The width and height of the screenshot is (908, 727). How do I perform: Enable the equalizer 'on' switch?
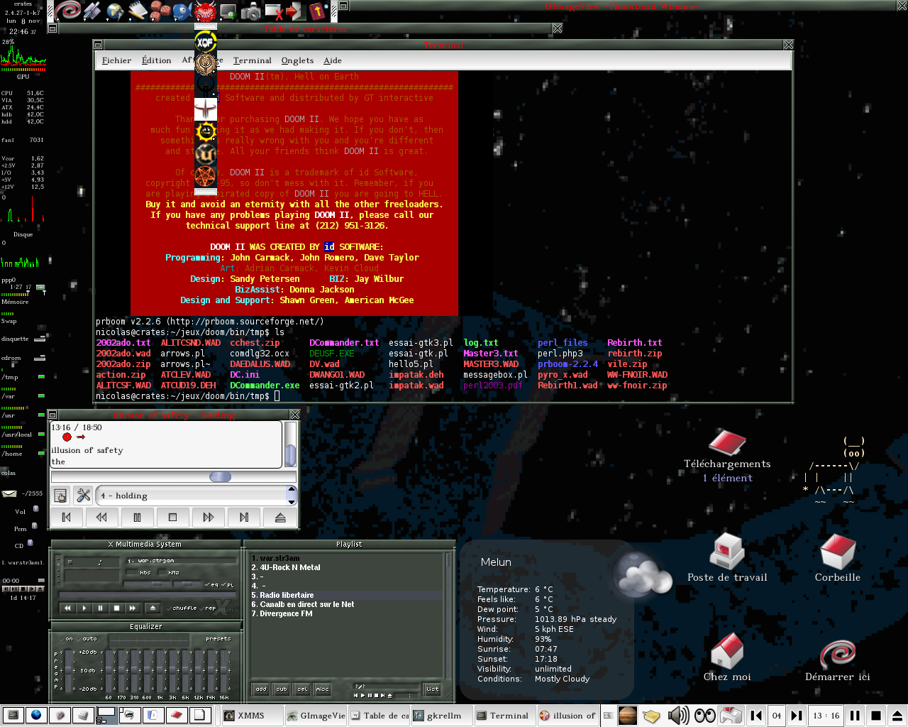point(69,638)
